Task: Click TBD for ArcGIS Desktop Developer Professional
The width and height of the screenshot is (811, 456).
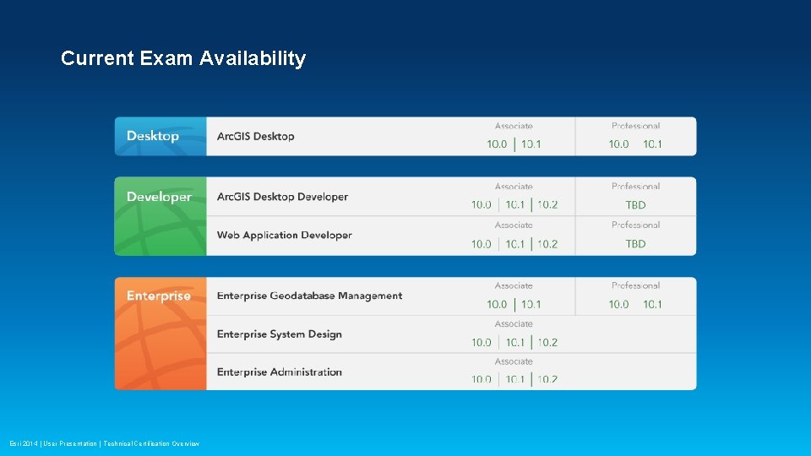Action: point(635,205)
